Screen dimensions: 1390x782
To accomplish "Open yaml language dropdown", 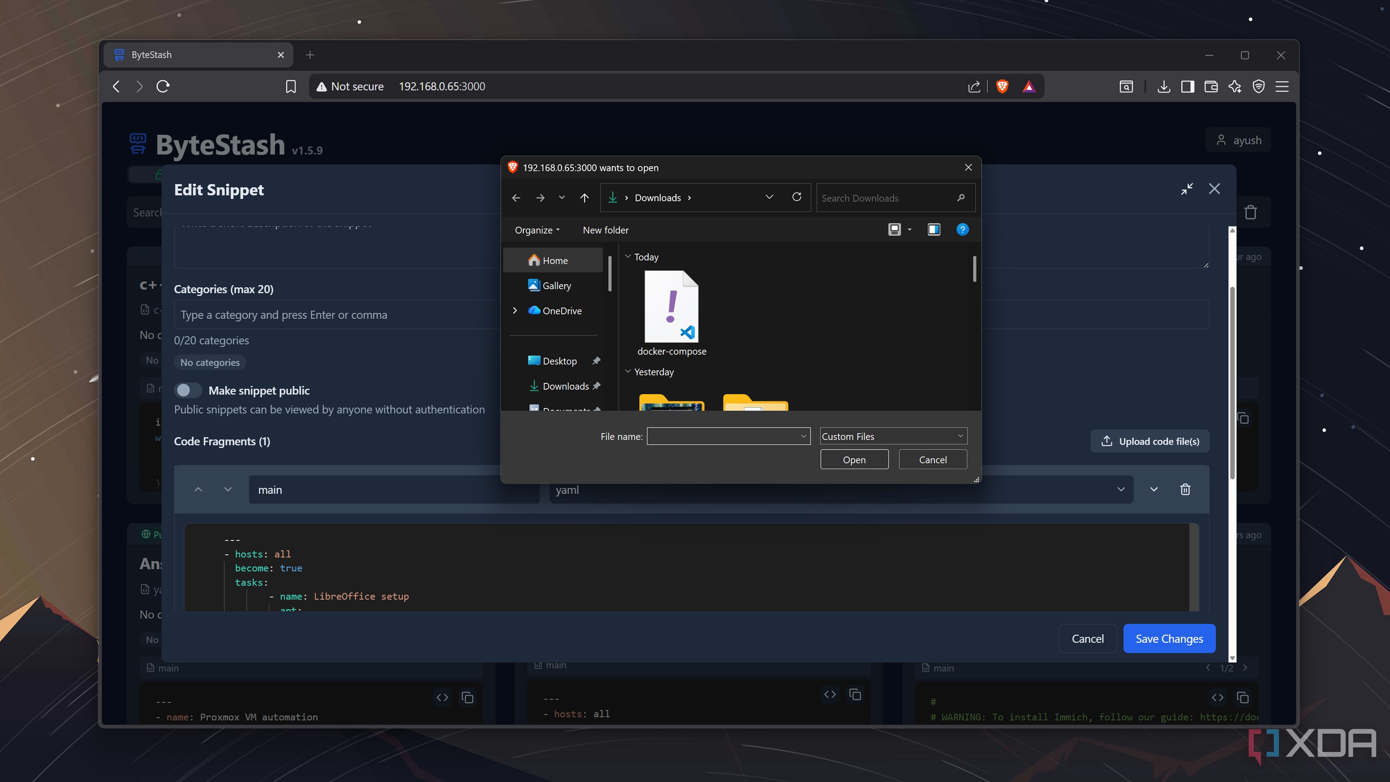I will 841,489.
